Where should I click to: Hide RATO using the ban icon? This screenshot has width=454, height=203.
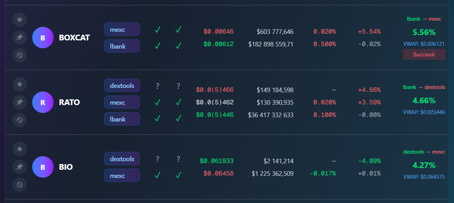pos(20,120)
